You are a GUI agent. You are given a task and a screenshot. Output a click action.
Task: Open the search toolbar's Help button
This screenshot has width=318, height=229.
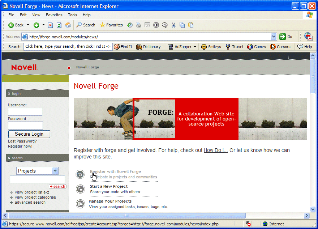pos(305,47)
